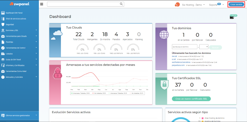
Task: Click the orange Sw Hosting account avatar
Action: [177, 5]
